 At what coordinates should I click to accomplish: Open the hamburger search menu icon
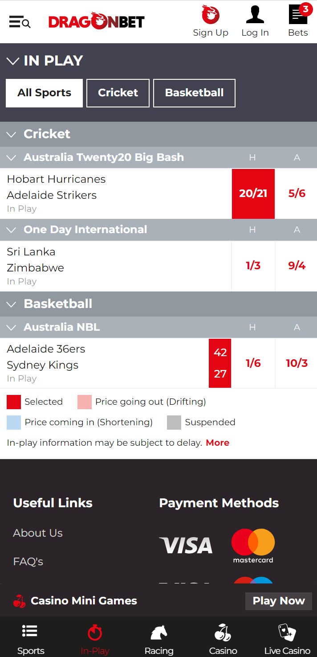point(20,21)
